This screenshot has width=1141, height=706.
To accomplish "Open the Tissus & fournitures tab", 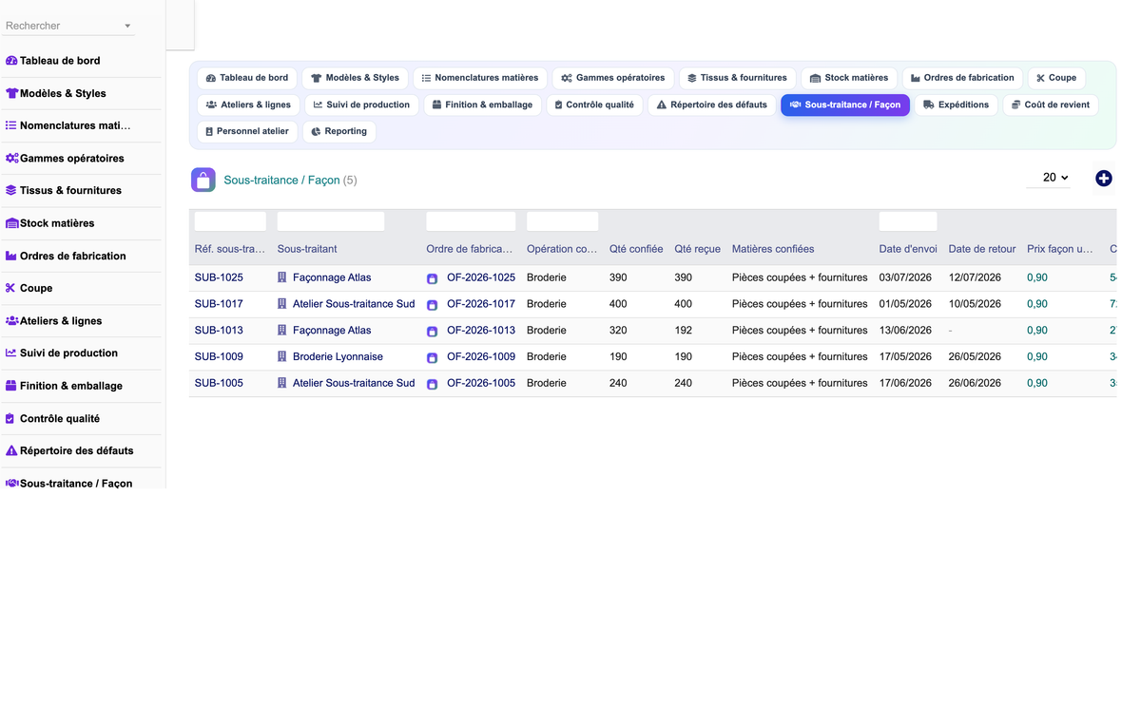I will coord(737,78).
